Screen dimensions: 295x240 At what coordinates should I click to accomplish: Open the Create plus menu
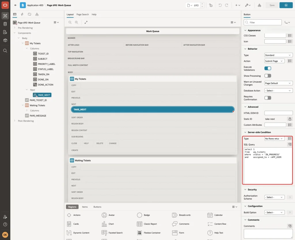[238, 5]
